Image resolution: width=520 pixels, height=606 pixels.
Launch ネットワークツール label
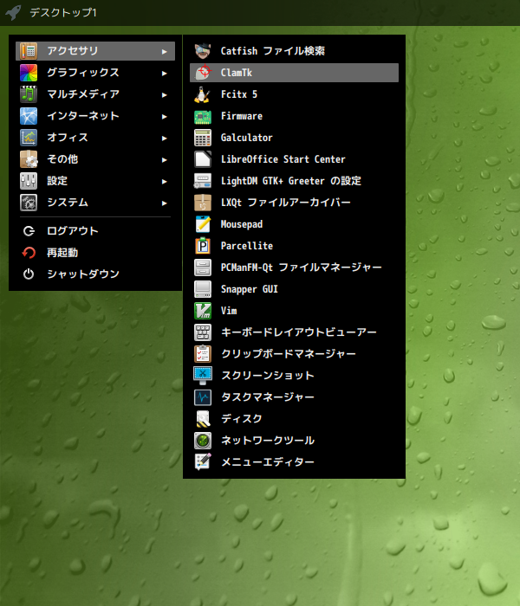pyautogui.click(x=268, y=441)
